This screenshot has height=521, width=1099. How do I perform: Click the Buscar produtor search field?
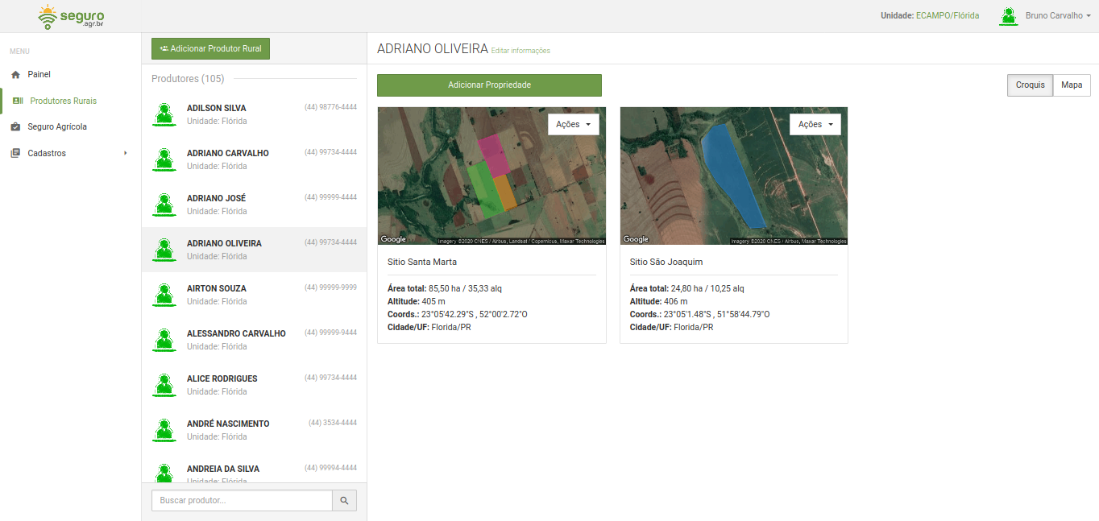[242, 501]
